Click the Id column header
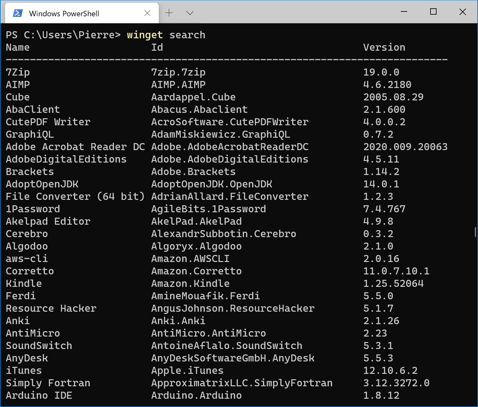This screenshot has width=478, height=407. [x=157, y=47]
